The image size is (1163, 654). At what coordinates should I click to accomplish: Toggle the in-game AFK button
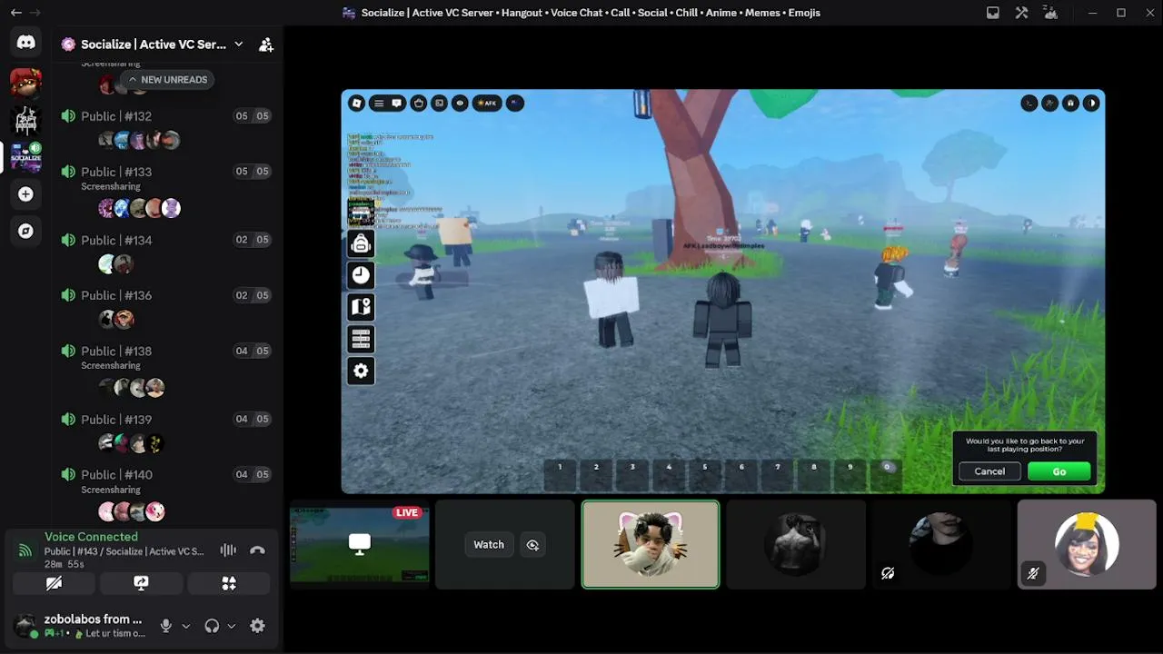pos(487,103)
